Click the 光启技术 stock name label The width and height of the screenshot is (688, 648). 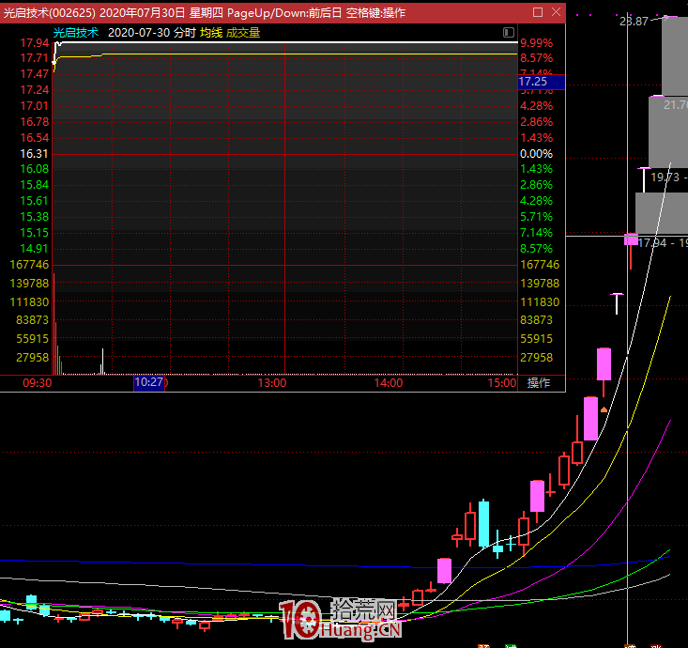click(76, 32)
